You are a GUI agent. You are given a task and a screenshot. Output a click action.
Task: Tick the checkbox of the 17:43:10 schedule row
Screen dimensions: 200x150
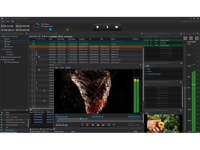[34, 49]
